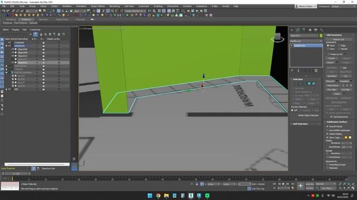Click the Attach button
Screen dimensions: 357x200
click(330, 62)
